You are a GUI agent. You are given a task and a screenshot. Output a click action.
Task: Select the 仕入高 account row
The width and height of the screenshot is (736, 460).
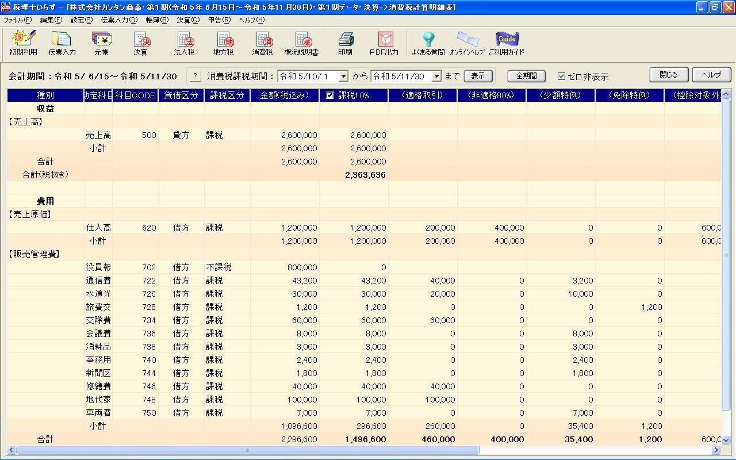click(364, 228)
